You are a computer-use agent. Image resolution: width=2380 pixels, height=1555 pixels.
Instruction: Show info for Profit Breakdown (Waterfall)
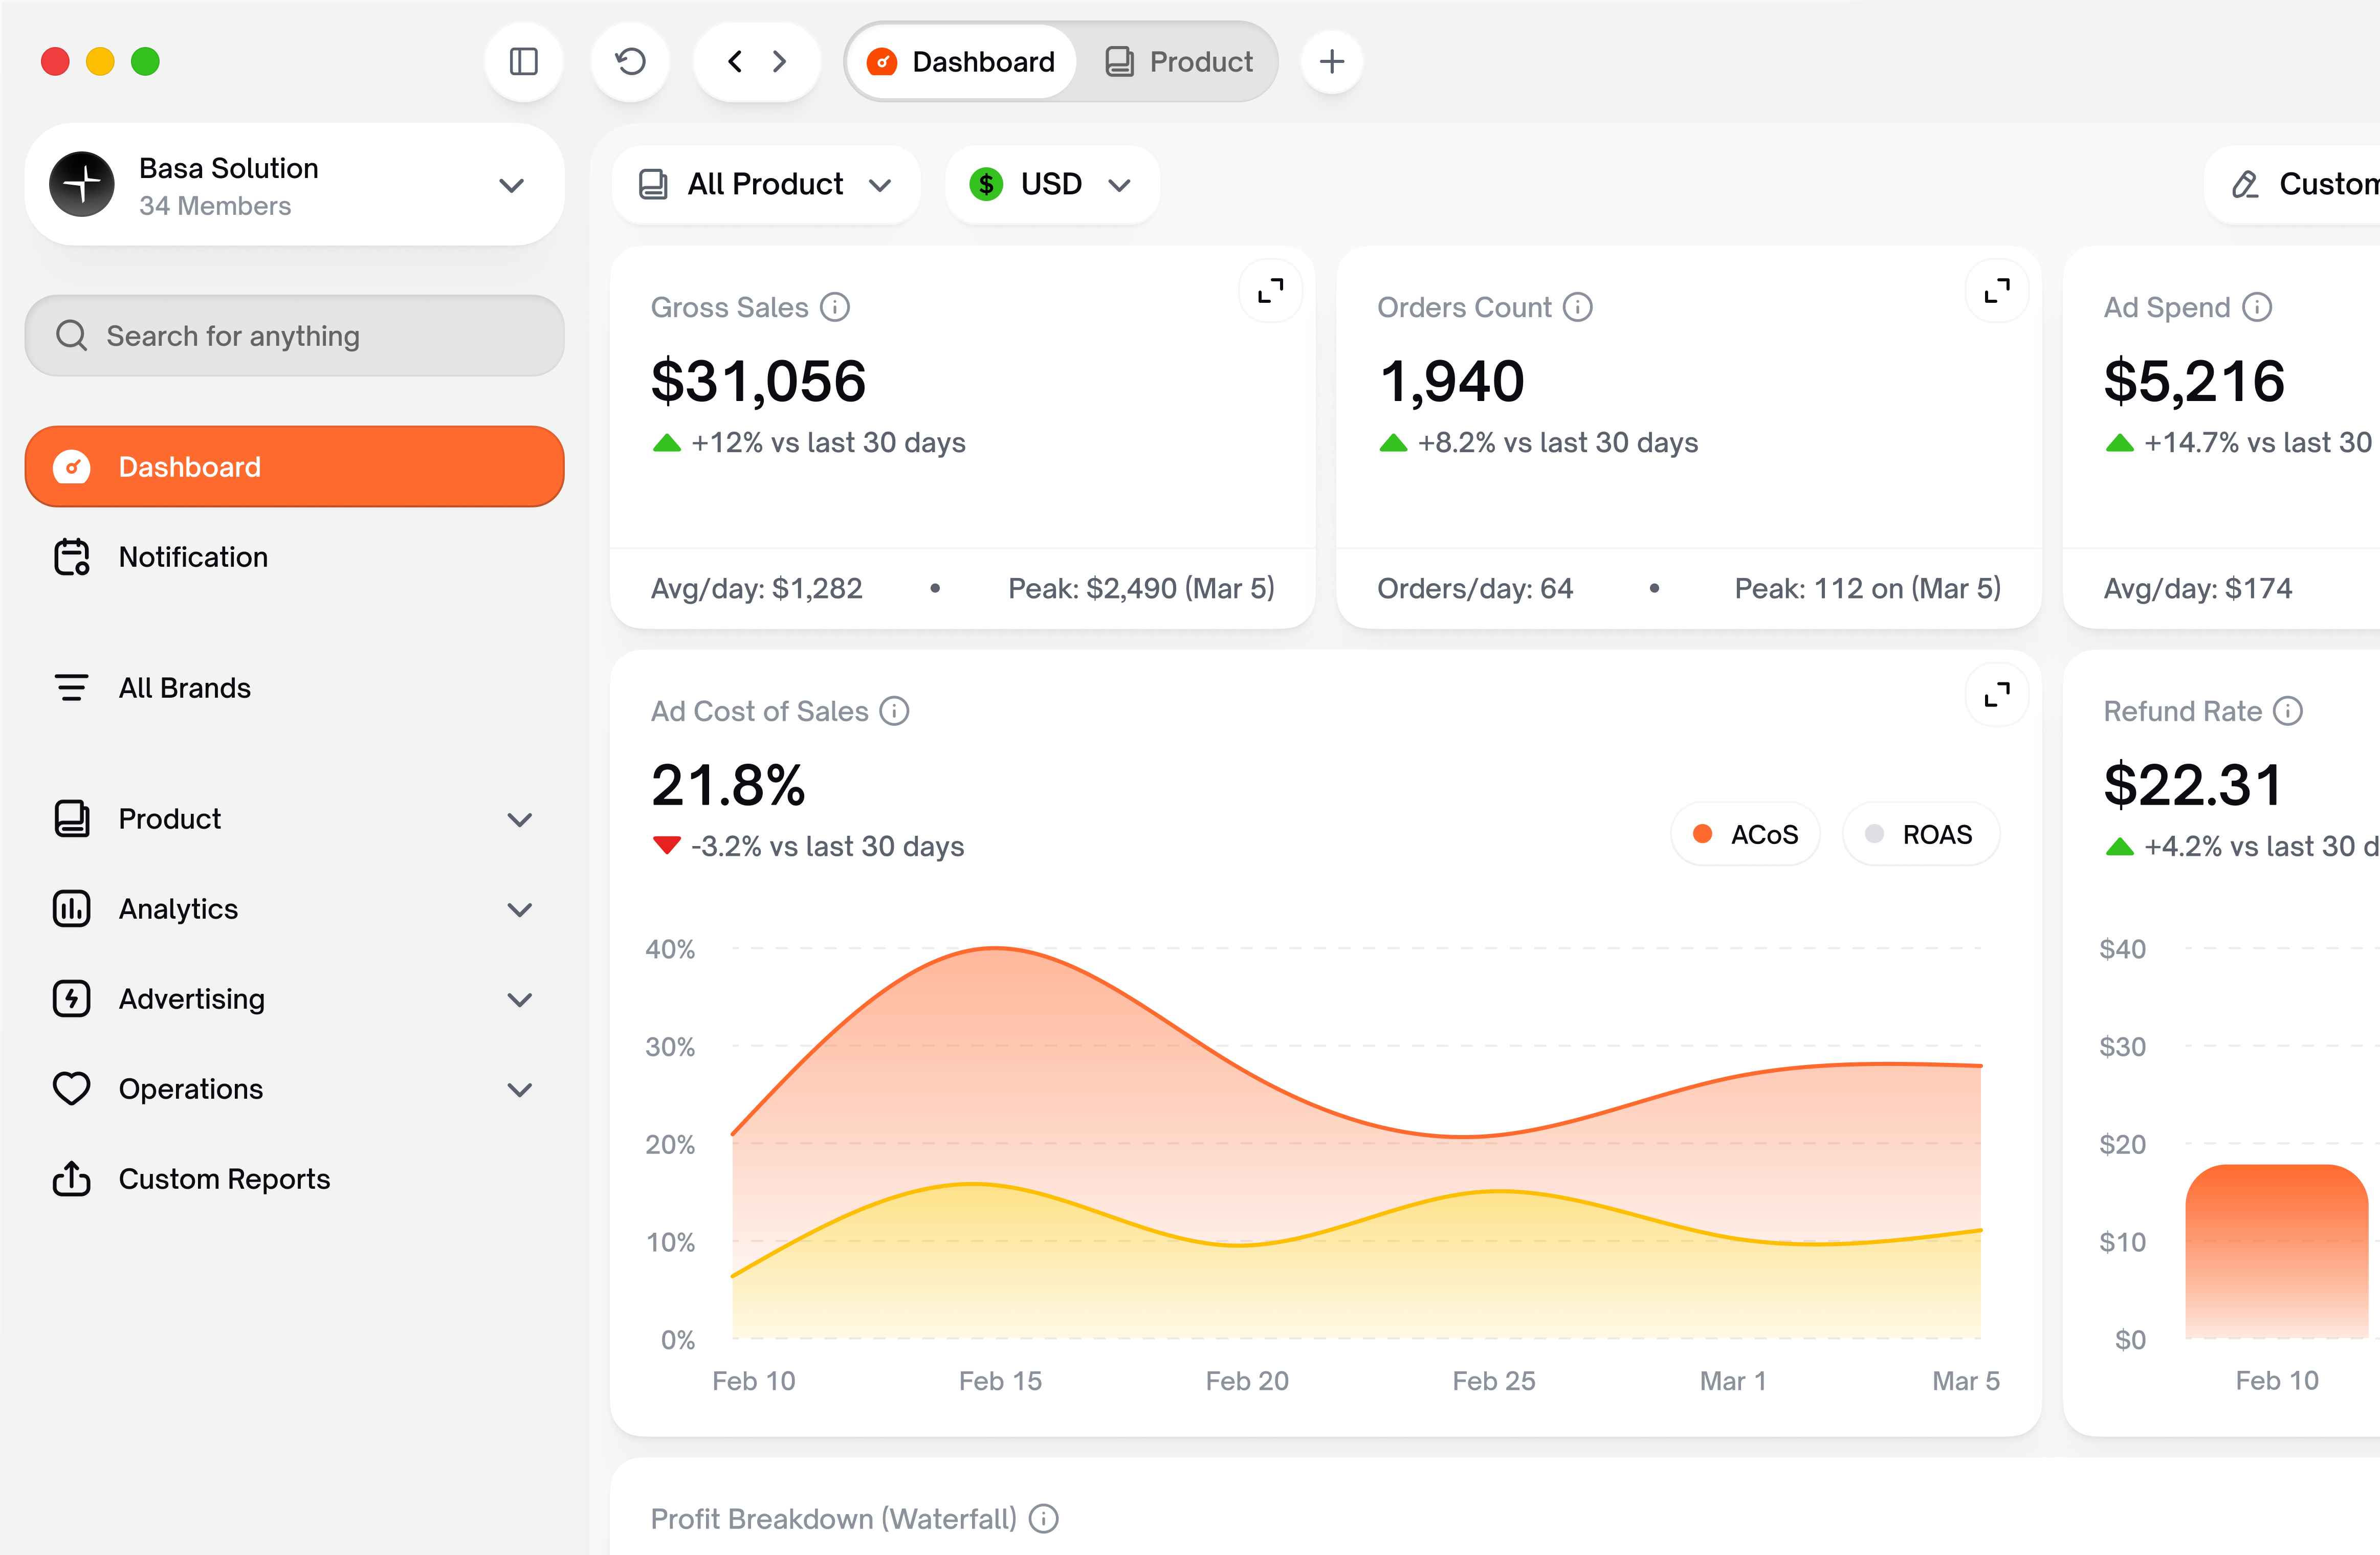tap(1043, 1519)
